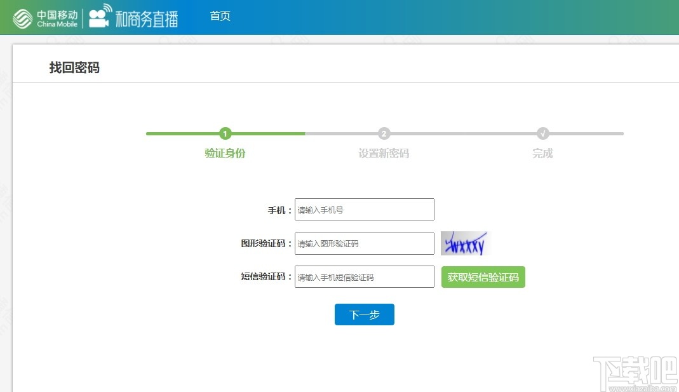This screenshot has height=392, width=679.
Task: Click the step 1 circle marked 验证身份
Action: pos(225,133)
